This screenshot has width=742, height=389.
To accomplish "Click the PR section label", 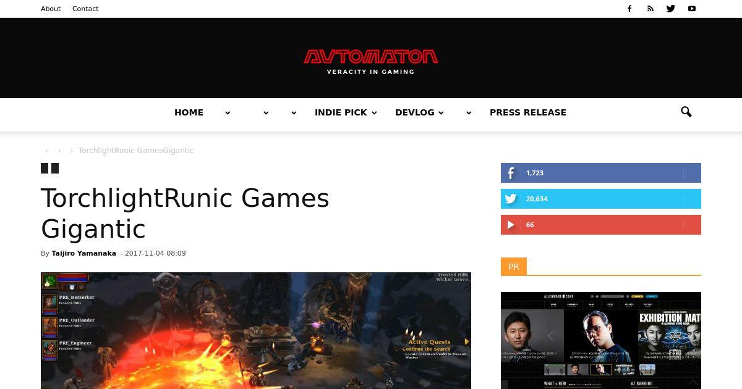I will (x=513, y=267).
